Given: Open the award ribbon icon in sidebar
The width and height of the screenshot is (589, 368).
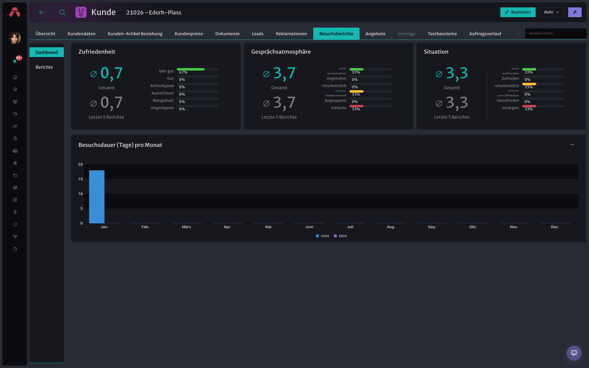Looking at the screenshot, I should (15, 163).
